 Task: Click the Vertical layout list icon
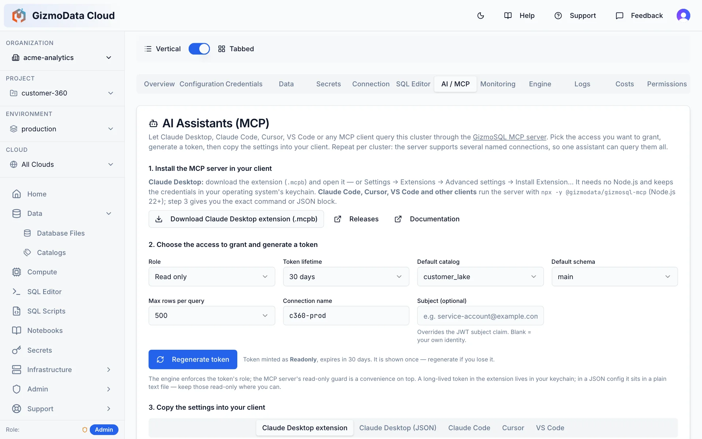(x=148, y=49)
